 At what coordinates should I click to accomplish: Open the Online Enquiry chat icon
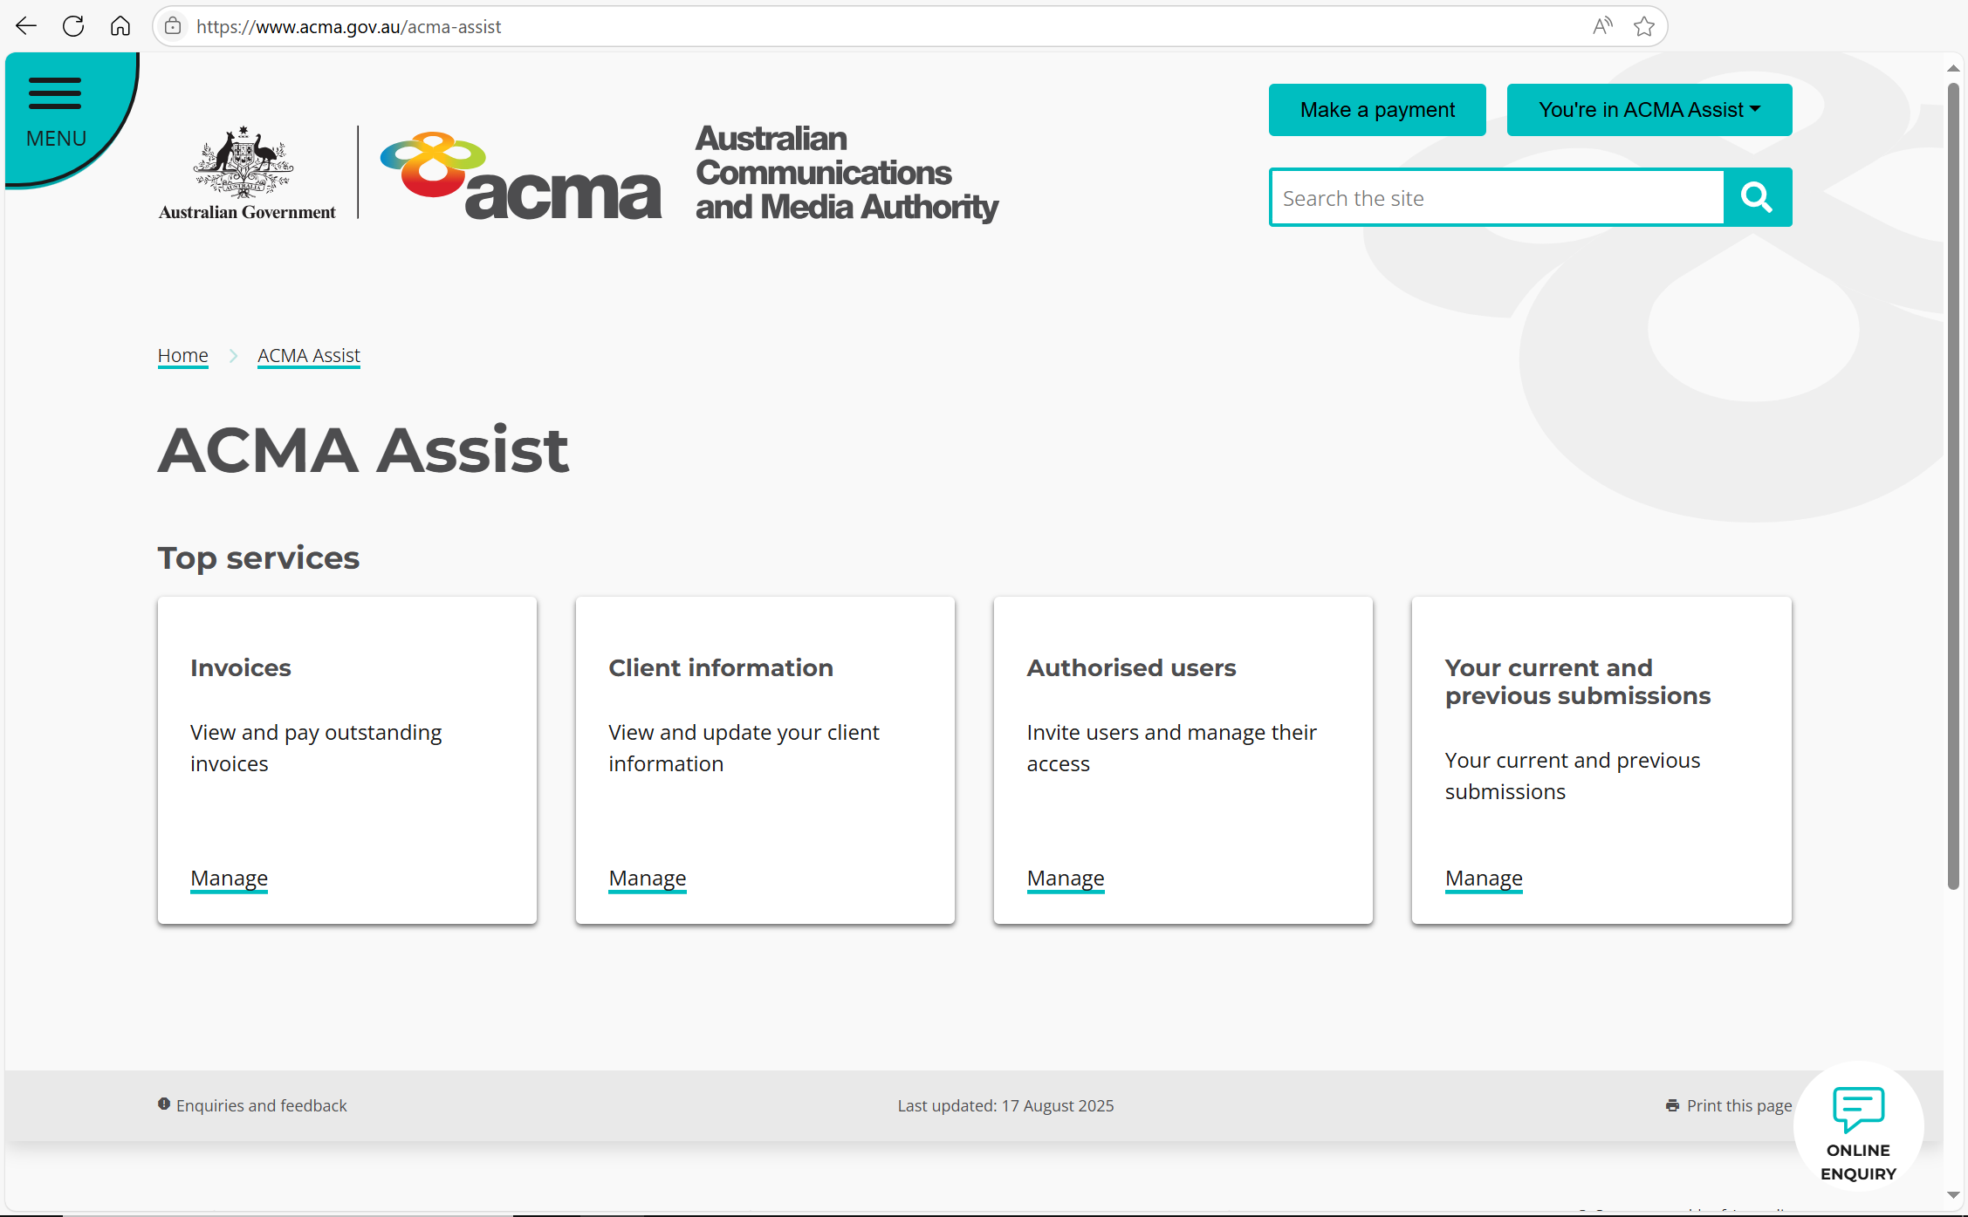coord(1859,1127)
